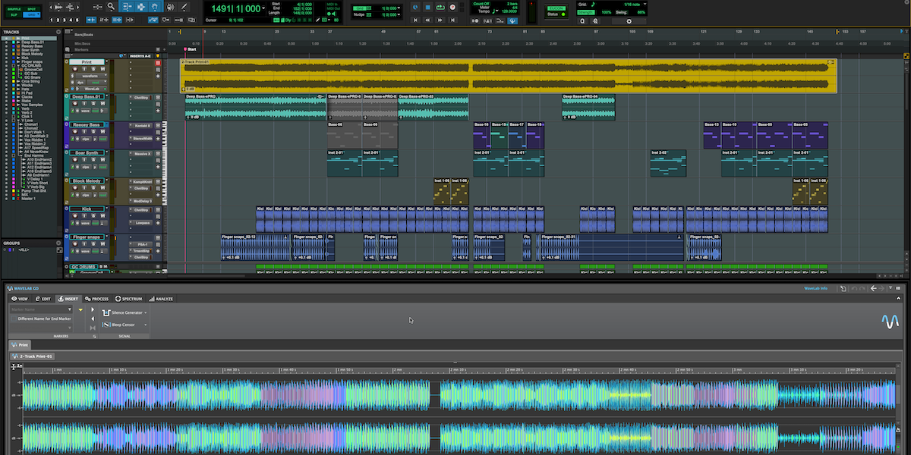The image size is (911, 455).
Task: Select the Trim tool in the toolbar
Action: coord(128,7)
